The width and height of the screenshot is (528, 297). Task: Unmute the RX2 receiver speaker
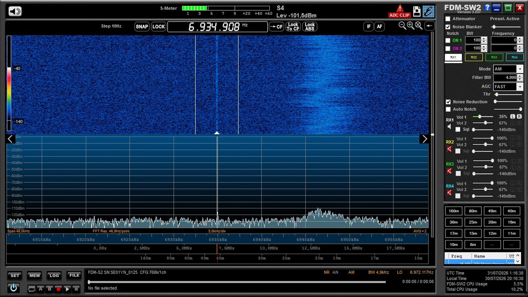[x=450, y=149]
